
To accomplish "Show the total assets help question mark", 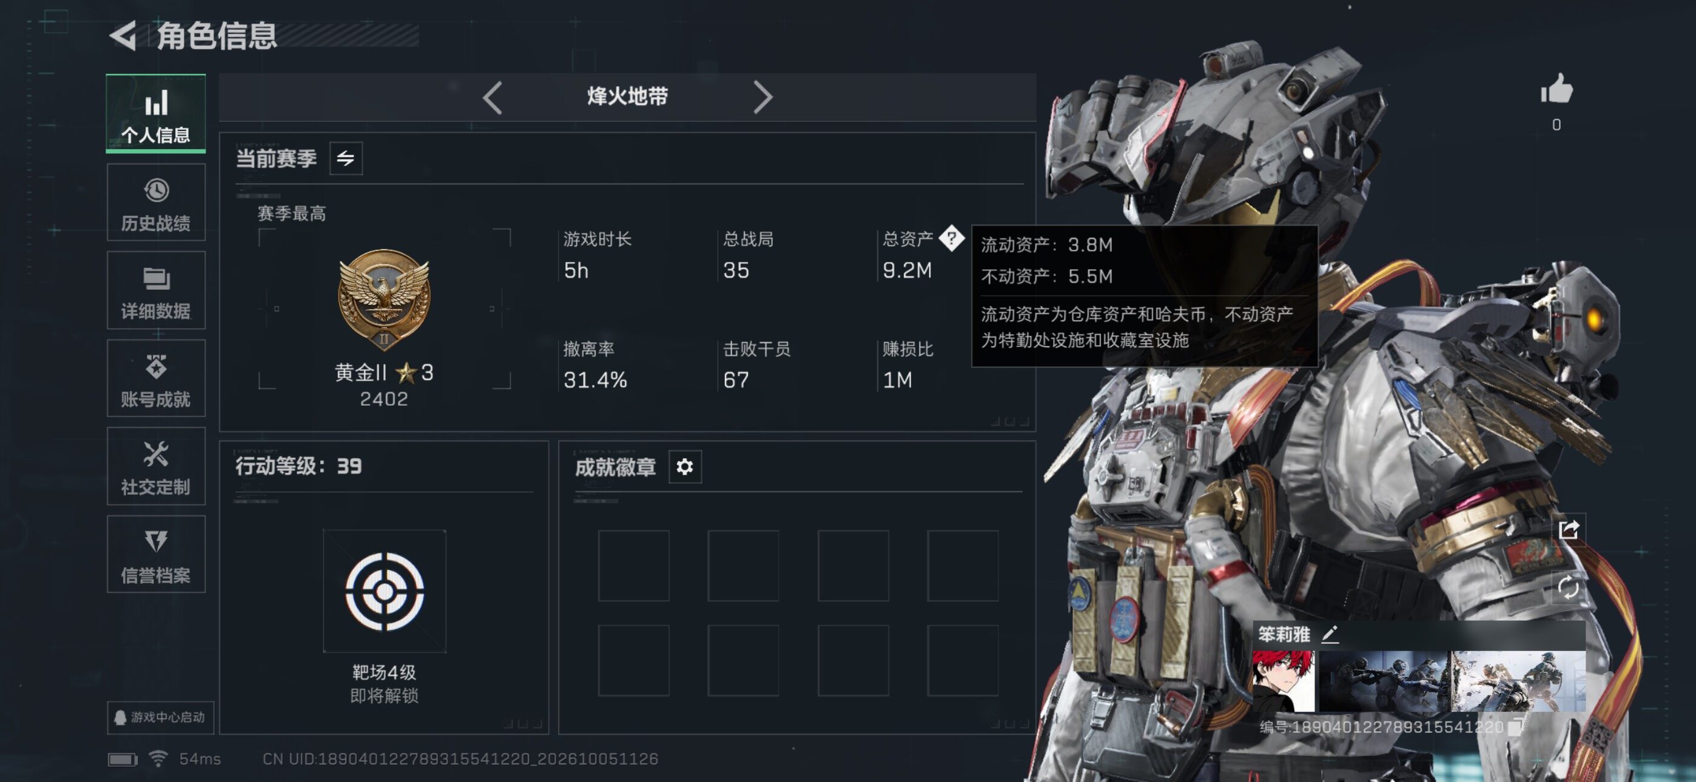I will click(951, 238).
